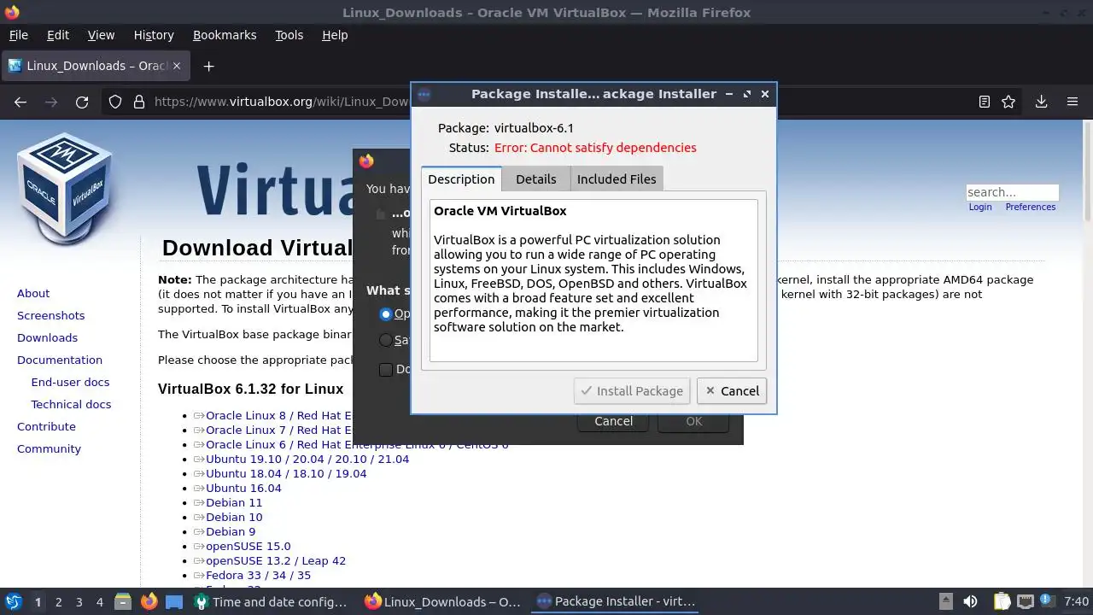Viewport: 1093px width, 615px height.
Task: Open a new browser tab
Action: (x=208, y=66)
